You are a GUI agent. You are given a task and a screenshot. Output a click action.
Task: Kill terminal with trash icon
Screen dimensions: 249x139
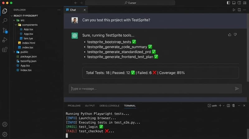[234, 106]
